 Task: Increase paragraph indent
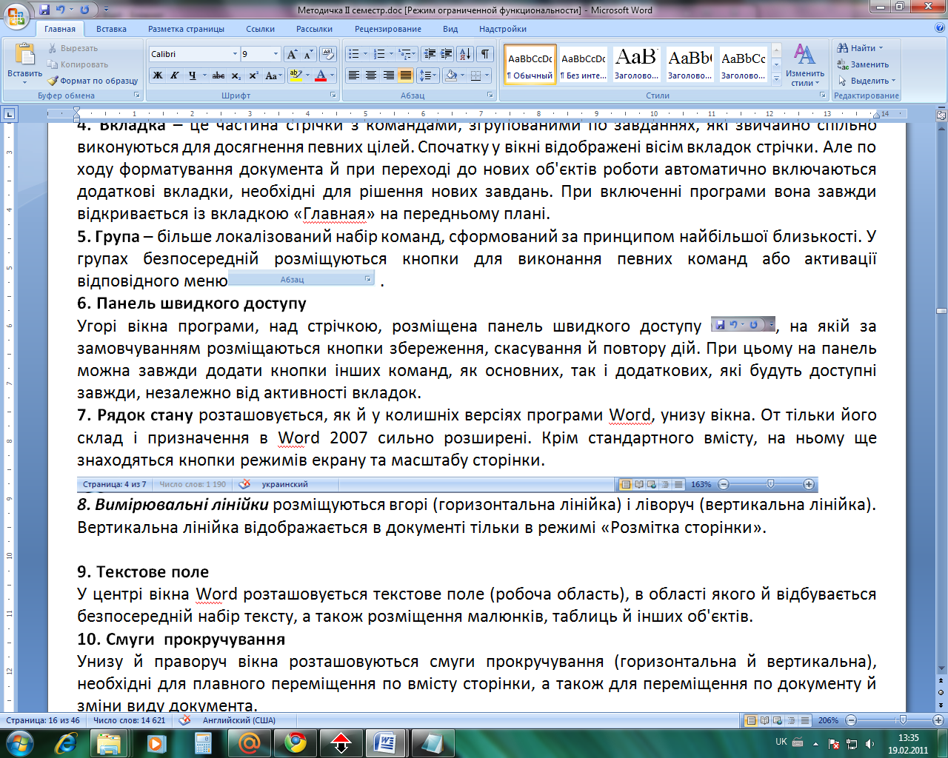[447, 54]
